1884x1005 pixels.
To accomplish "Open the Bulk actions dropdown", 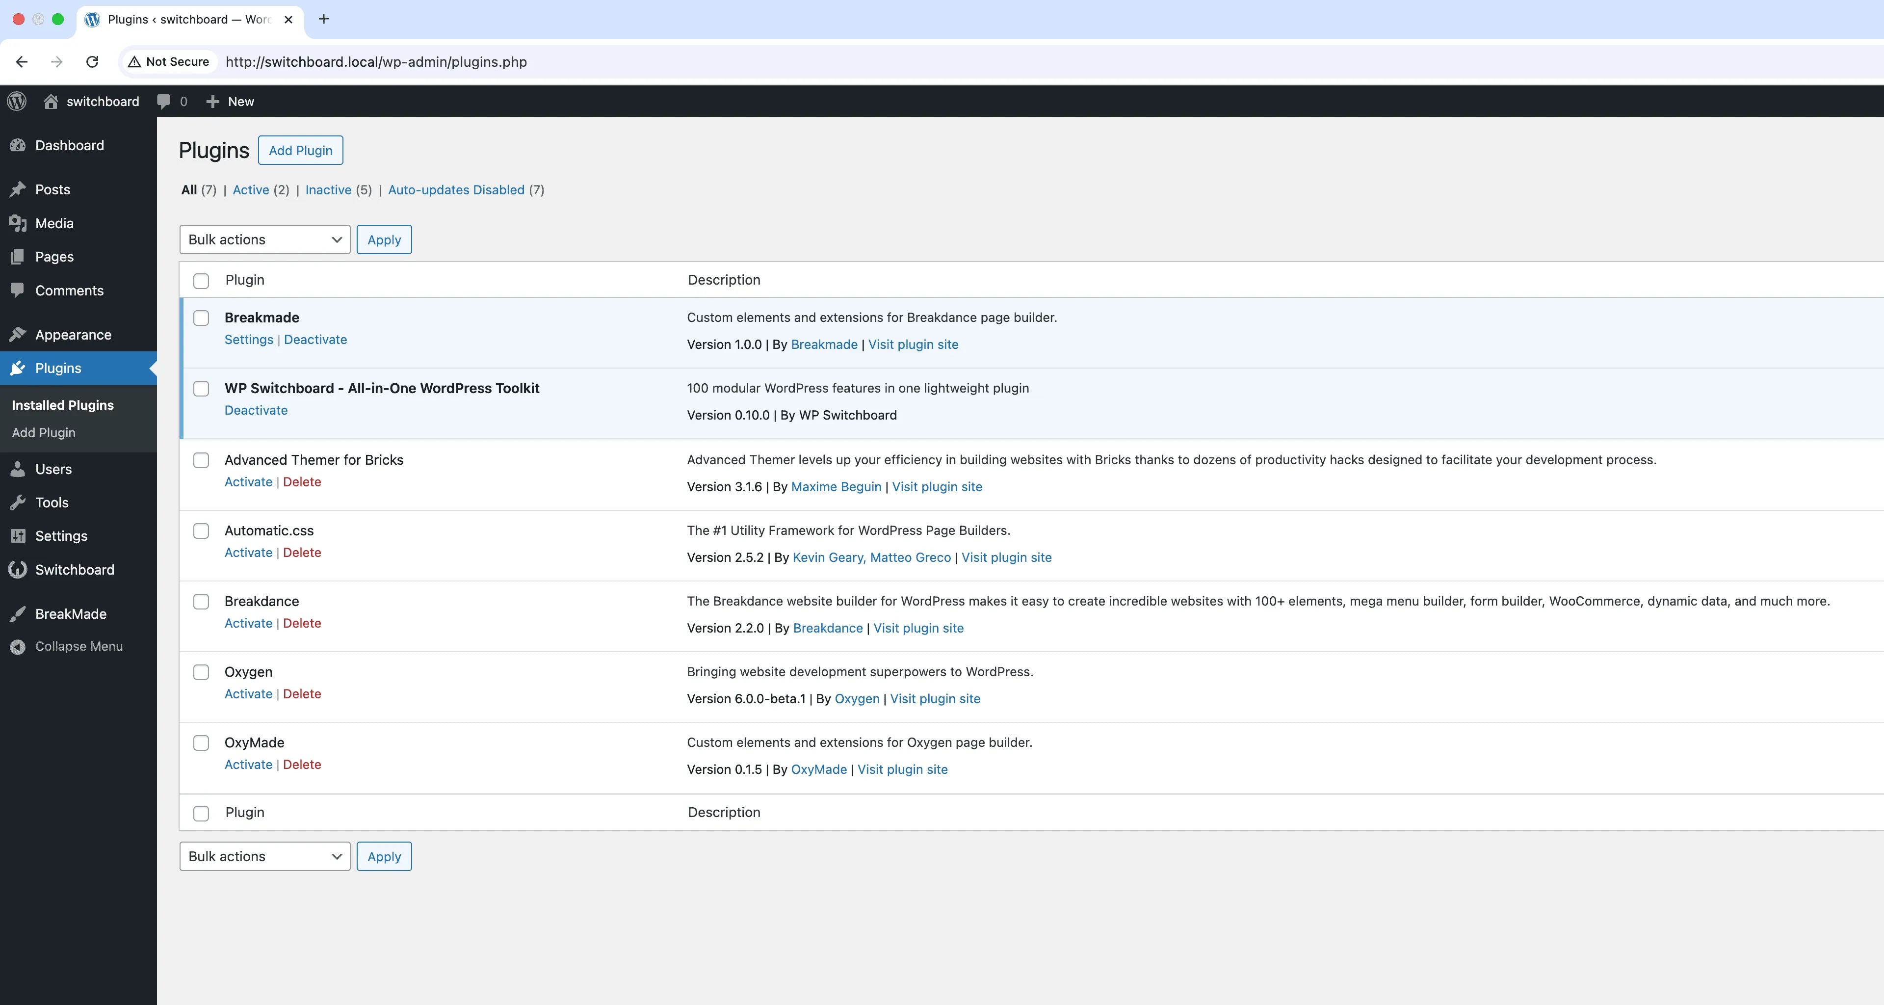I will coord(264,239).
